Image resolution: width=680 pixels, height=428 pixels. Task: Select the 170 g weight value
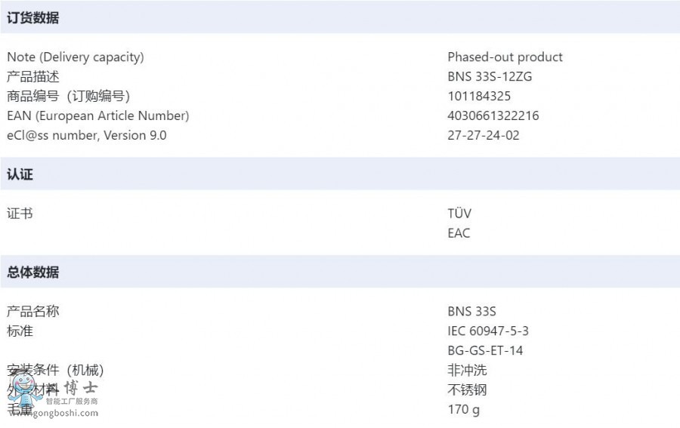pos(464,409)
